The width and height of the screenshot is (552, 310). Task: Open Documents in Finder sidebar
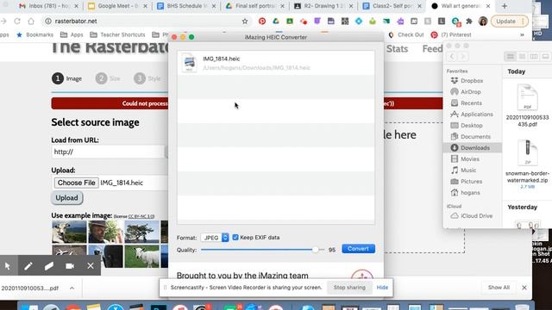(x=475, y=136)
